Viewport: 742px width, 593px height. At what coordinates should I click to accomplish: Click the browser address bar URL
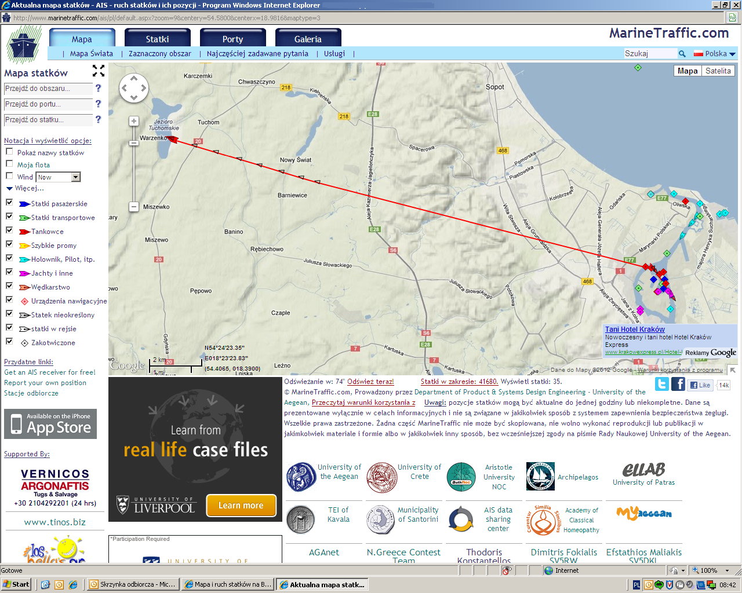[166, 18]
